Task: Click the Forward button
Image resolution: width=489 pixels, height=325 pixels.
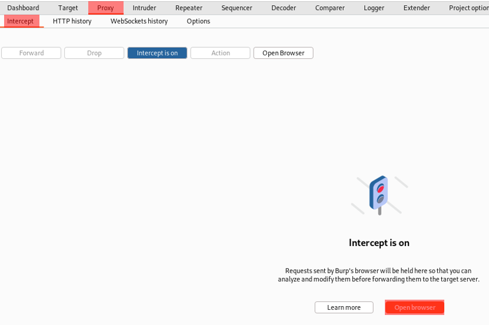Action: [x=31, y=53]
